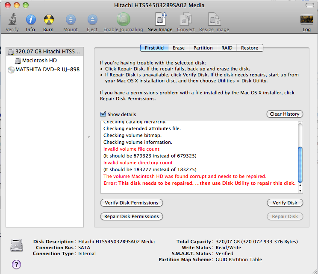Click 'The volume Macintosh HD was found corrupt' line
The height and width of the screenshot is (274, 318).
(x=185, y=176)
